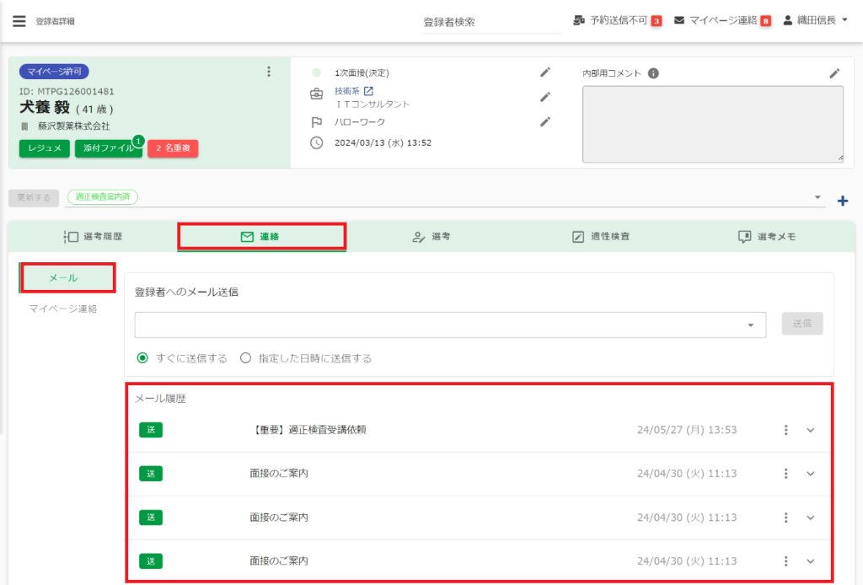Expand the 【重要】適正検査受講依頼 mail row chevron
This screenshot has width=863, height=585.
pyautogui.click(x=811, y=430)
